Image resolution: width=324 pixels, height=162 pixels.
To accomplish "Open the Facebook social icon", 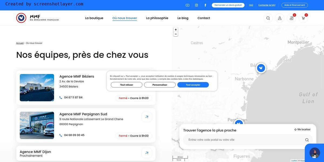I will 205,5.
